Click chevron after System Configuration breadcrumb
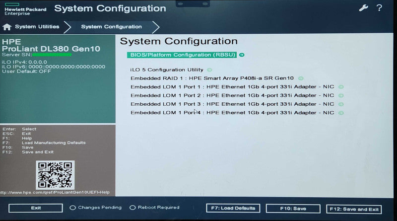 (x=156, y=27)
